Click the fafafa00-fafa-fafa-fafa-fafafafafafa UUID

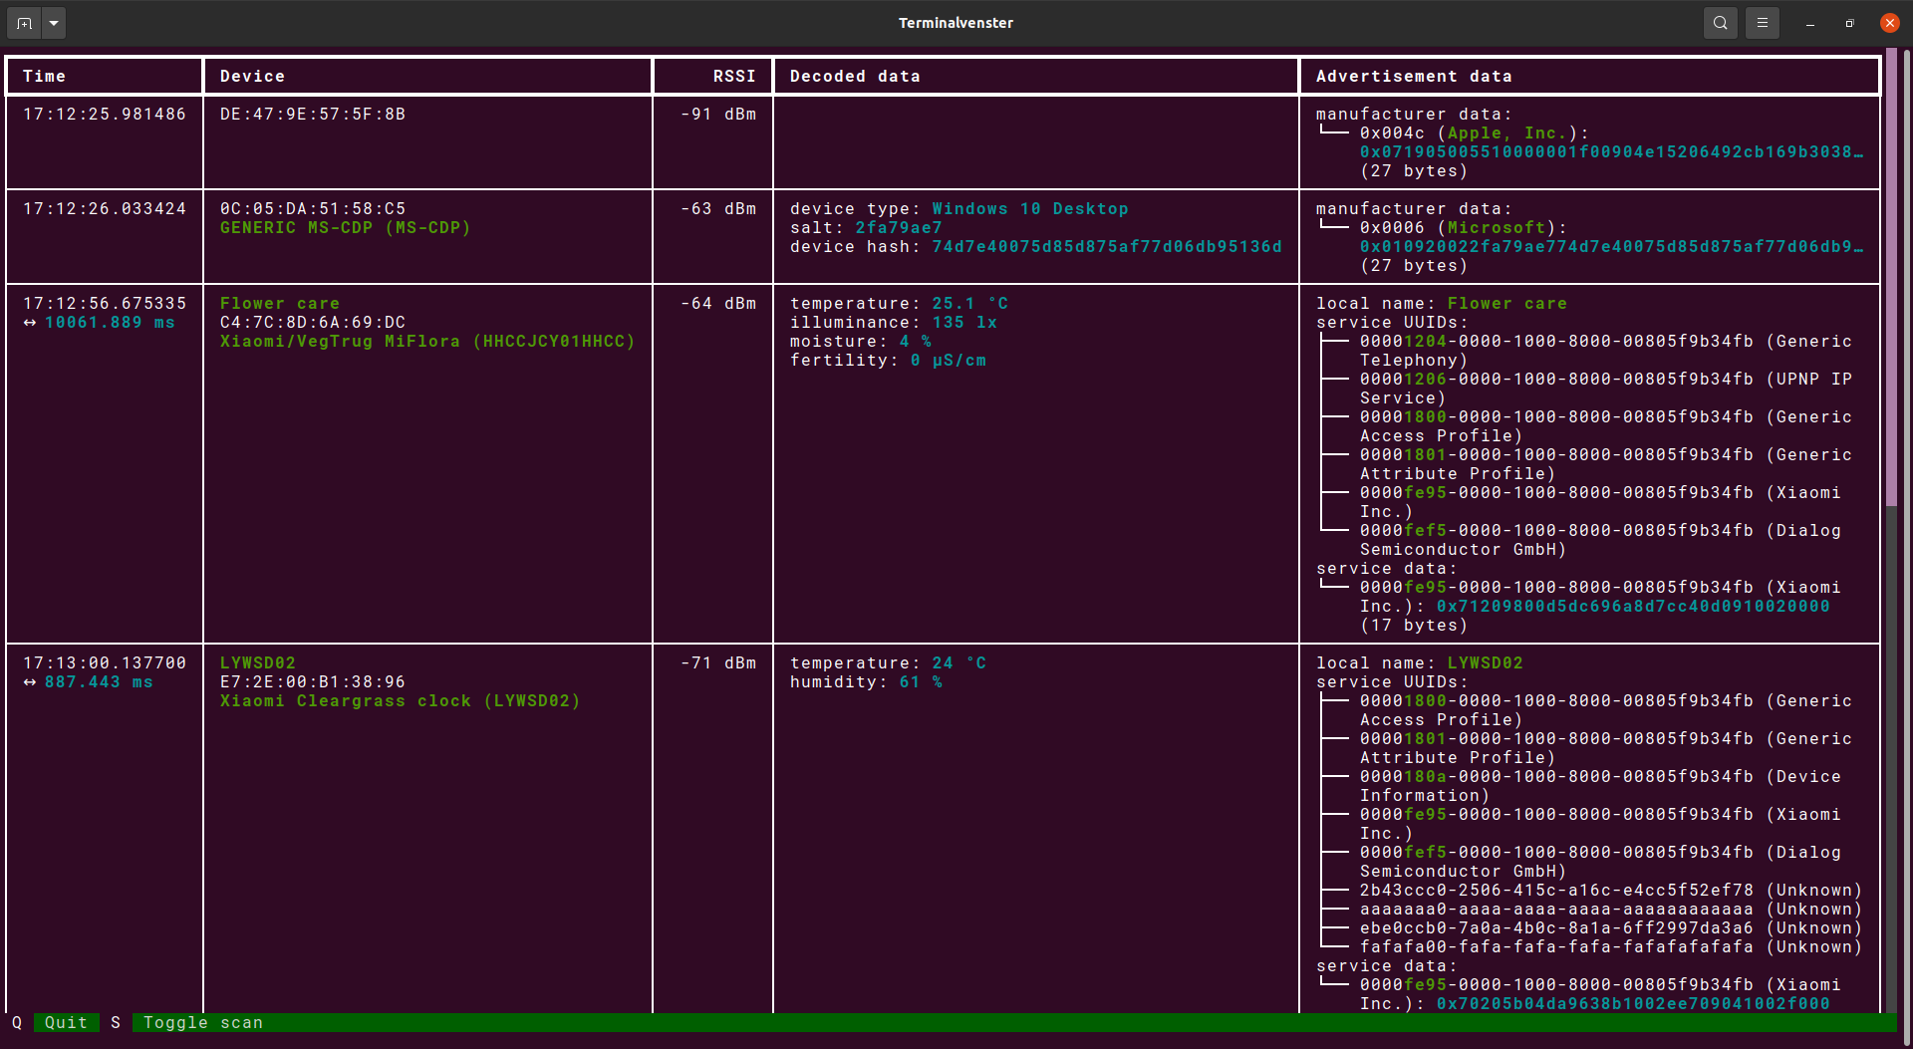tap(1556, 947)
